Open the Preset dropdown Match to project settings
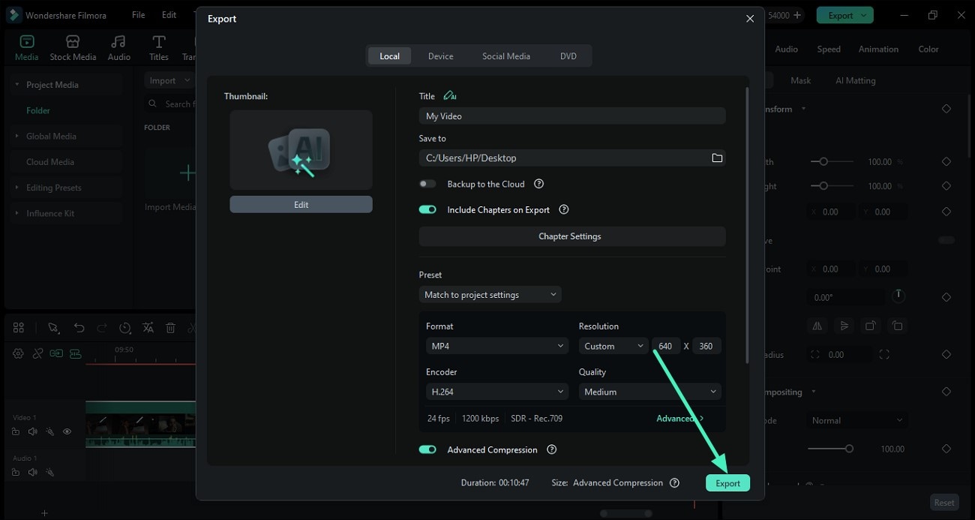This screenshot has height=520, width=975. [x=490, y=294]
